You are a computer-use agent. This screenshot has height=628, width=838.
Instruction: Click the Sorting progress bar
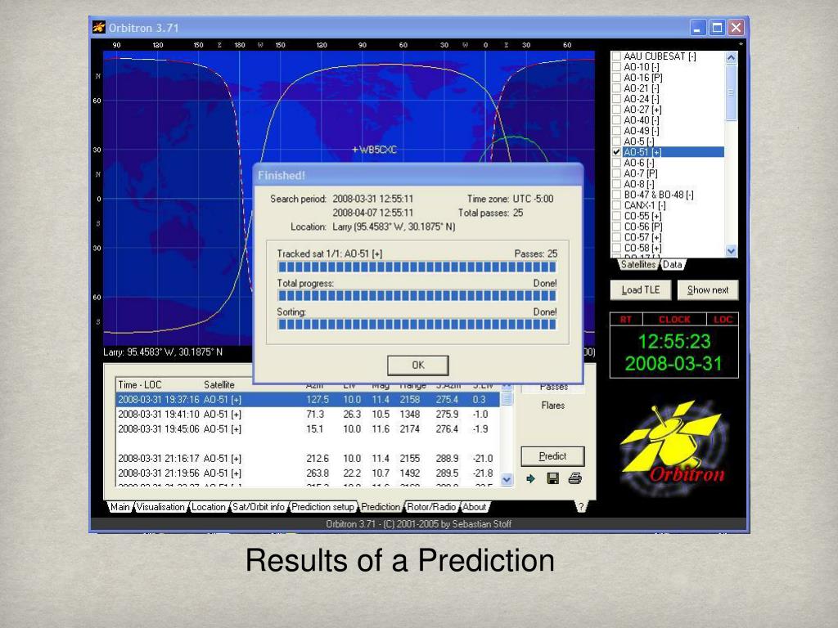pos(417,324)
